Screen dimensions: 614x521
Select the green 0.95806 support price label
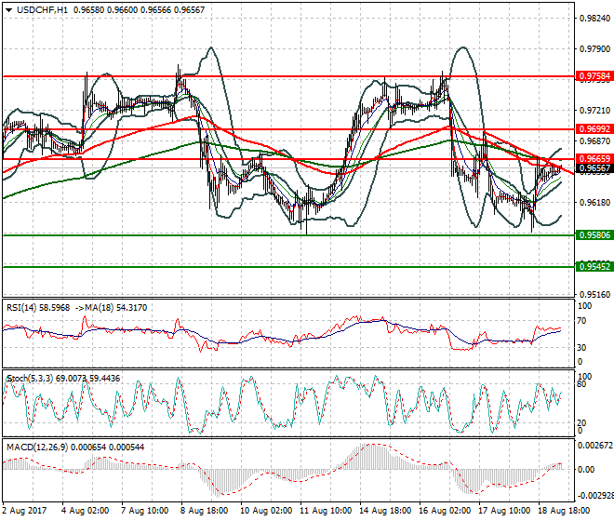tap(594, 235)
